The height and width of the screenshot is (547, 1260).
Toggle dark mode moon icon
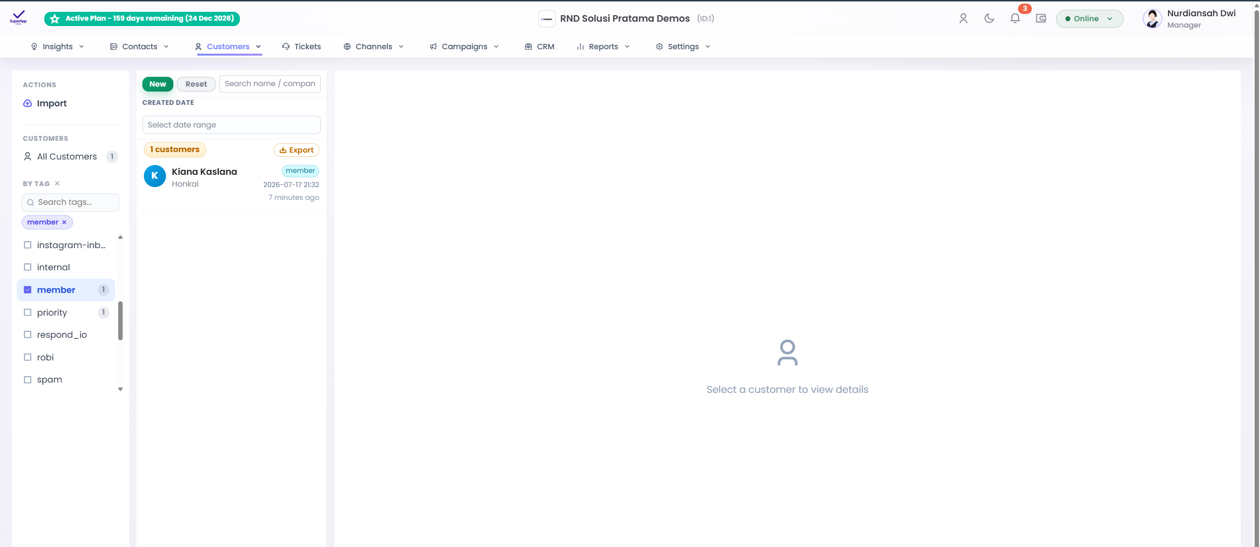989,19
